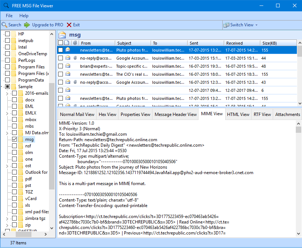302x248 pixels.
Task: Click the msg folder icon in tree
Action: pyautogui.click(x=20, y=139)
